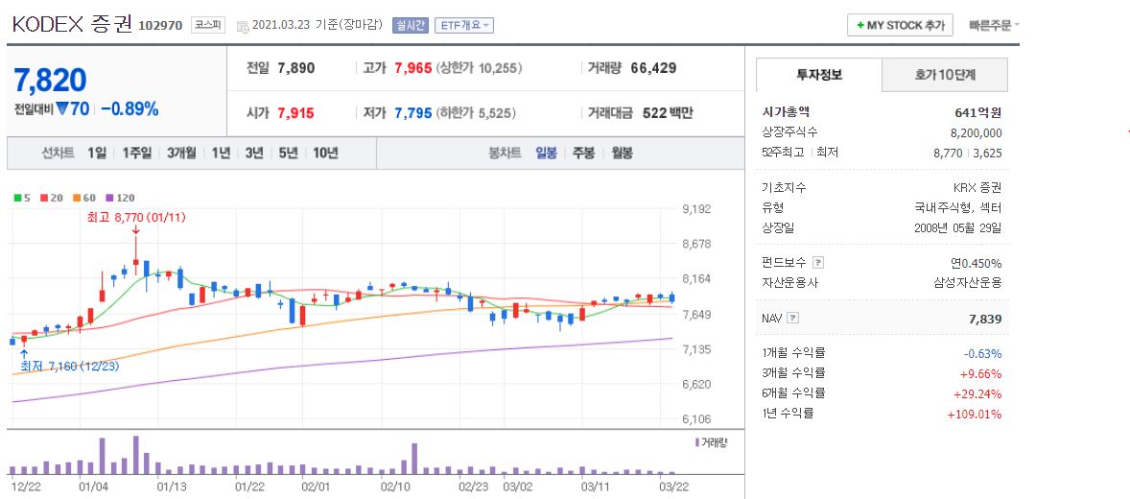
Task: Click the NAV help question-mark icon
Action: [792, 318]
